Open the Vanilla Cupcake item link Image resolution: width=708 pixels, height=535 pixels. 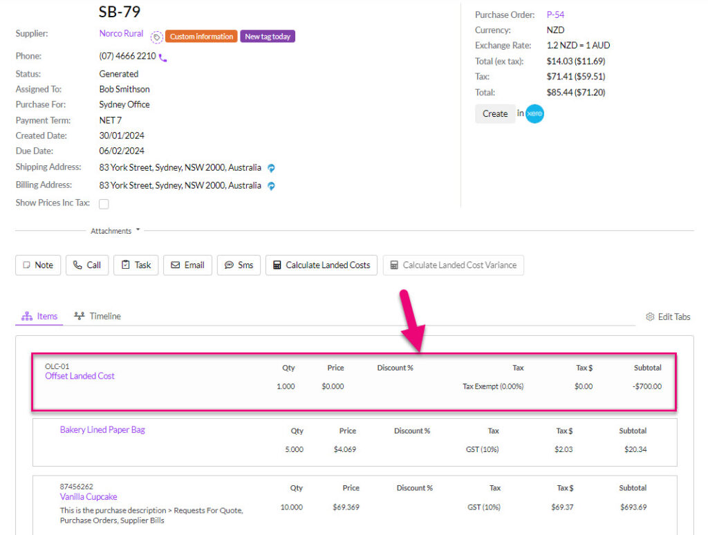[88, 496]
